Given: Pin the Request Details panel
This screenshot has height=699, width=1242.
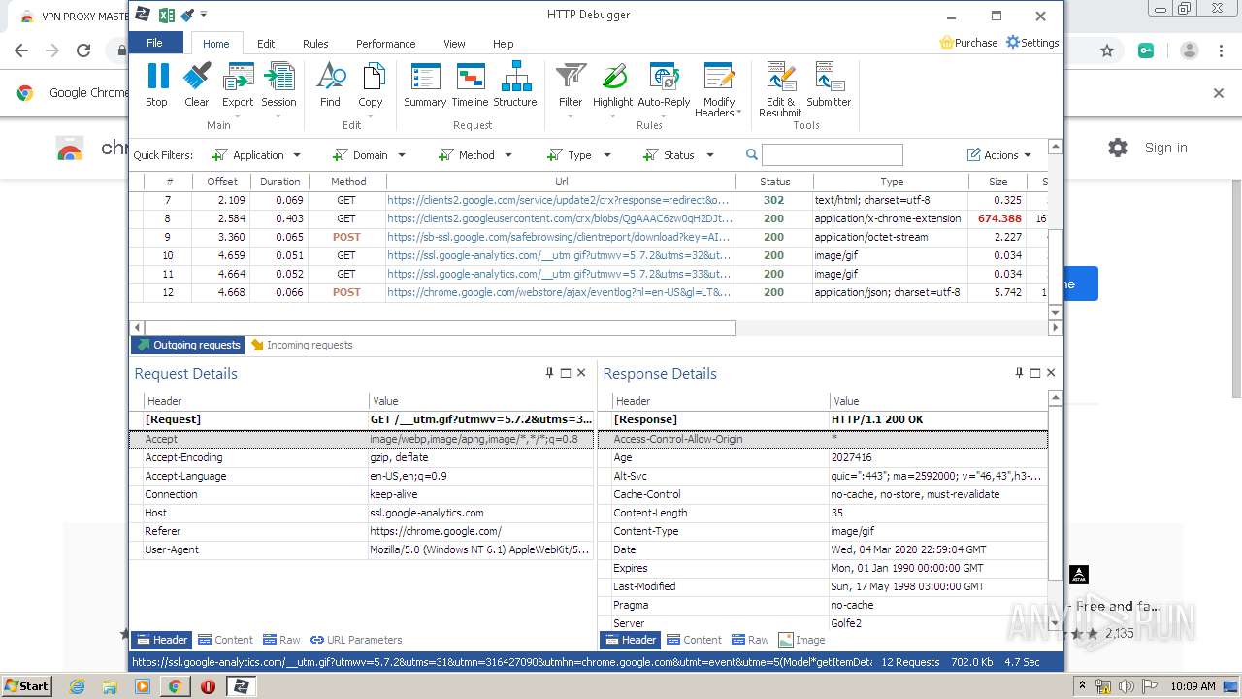Looking at the screenshot, I should (550, 373).
